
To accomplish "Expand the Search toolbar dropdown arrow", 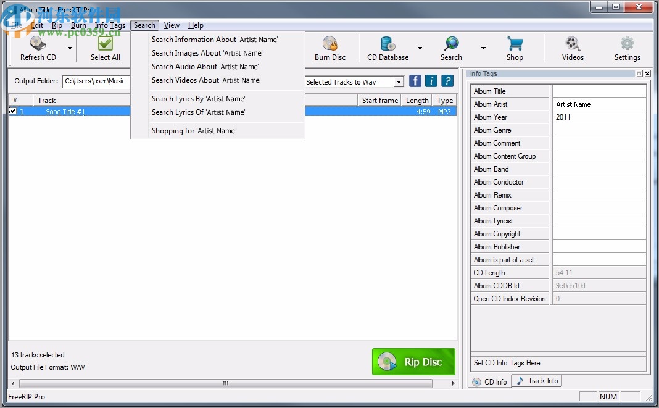I will tap(484, 48).
